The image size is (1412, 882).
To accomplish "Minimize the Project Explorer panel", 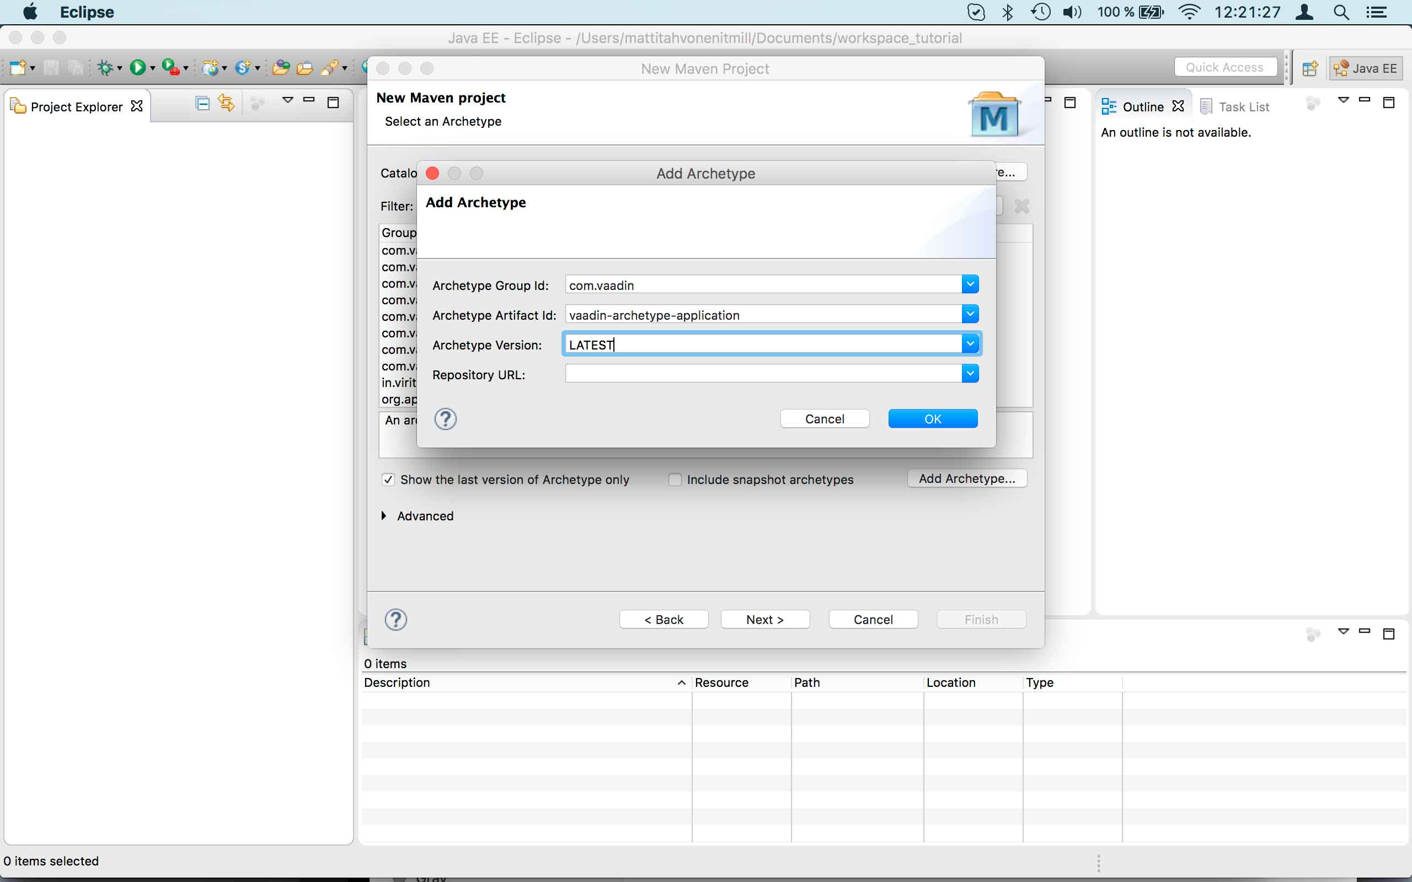I will (309, 100).
